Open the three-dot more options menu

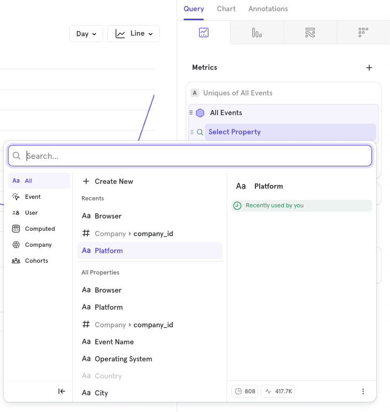click(x=363, y=391)
